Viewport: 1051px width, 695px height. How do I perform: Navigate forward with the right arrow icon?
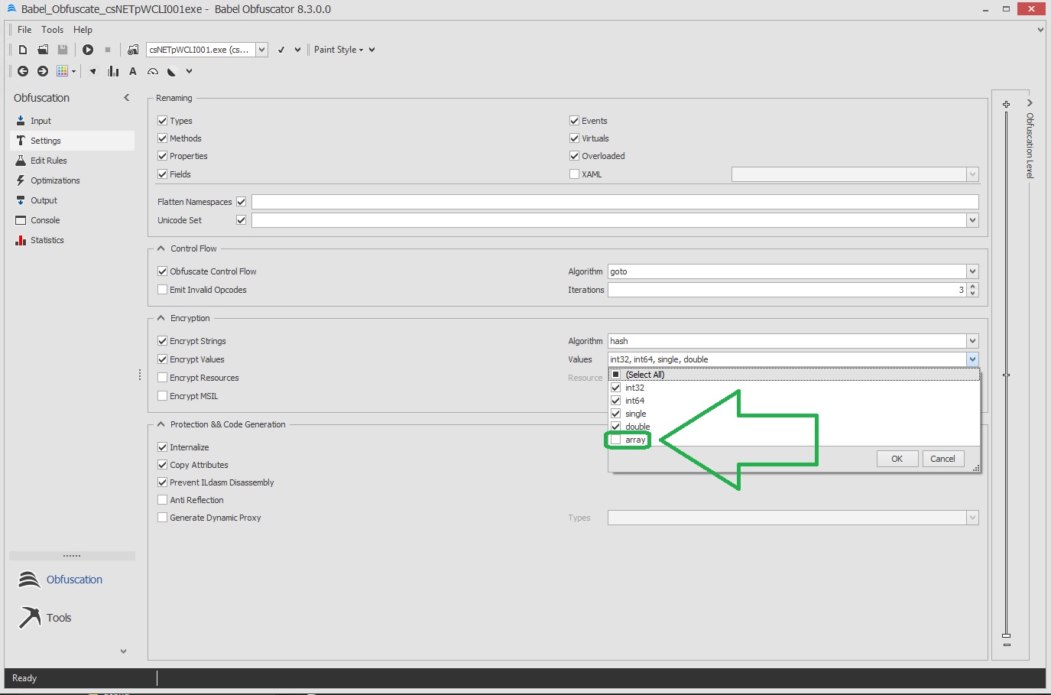[x=43, y=71]
